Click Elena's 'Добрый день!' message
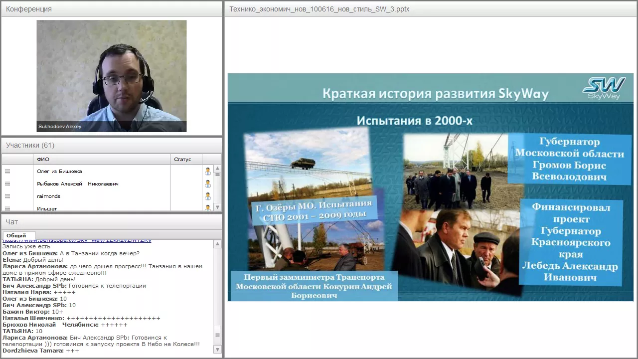Screen dimensions: 638x359 coord(33,260)
